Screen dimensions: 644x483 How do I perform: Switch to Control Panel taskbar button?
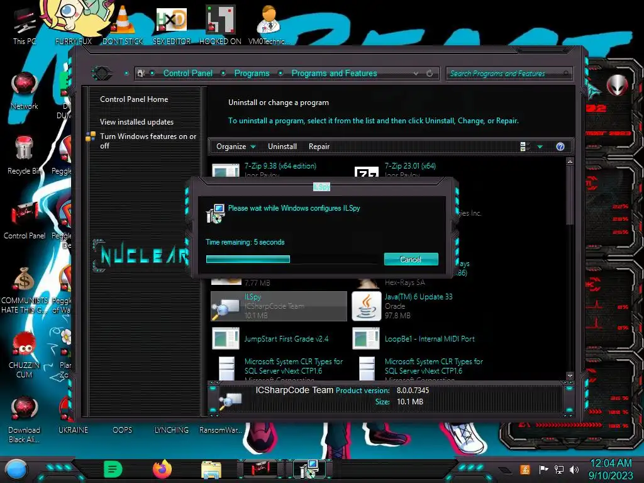[x=260, y=469]
